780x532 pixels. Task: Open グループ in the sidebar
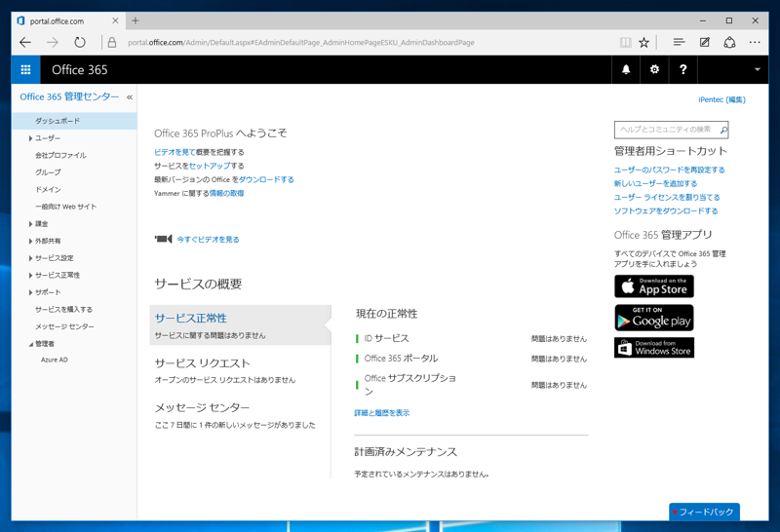[x=48, y=172]
